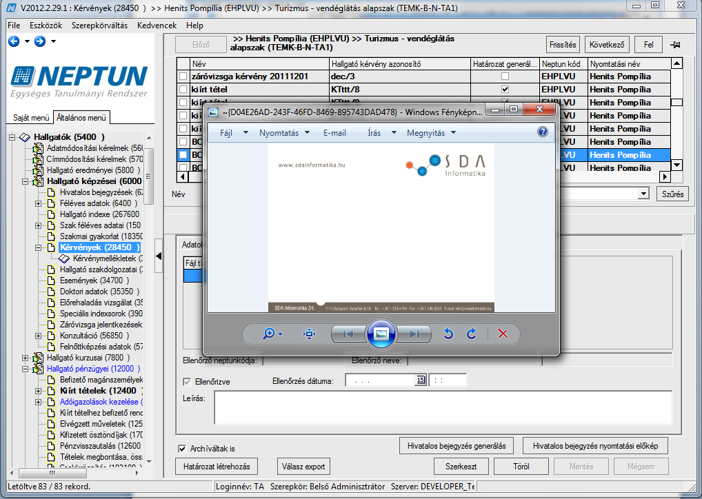The height and width of the screenshot is (499, 702).
Task: Click the pin icon next to Fel
Action: (675, 45)
